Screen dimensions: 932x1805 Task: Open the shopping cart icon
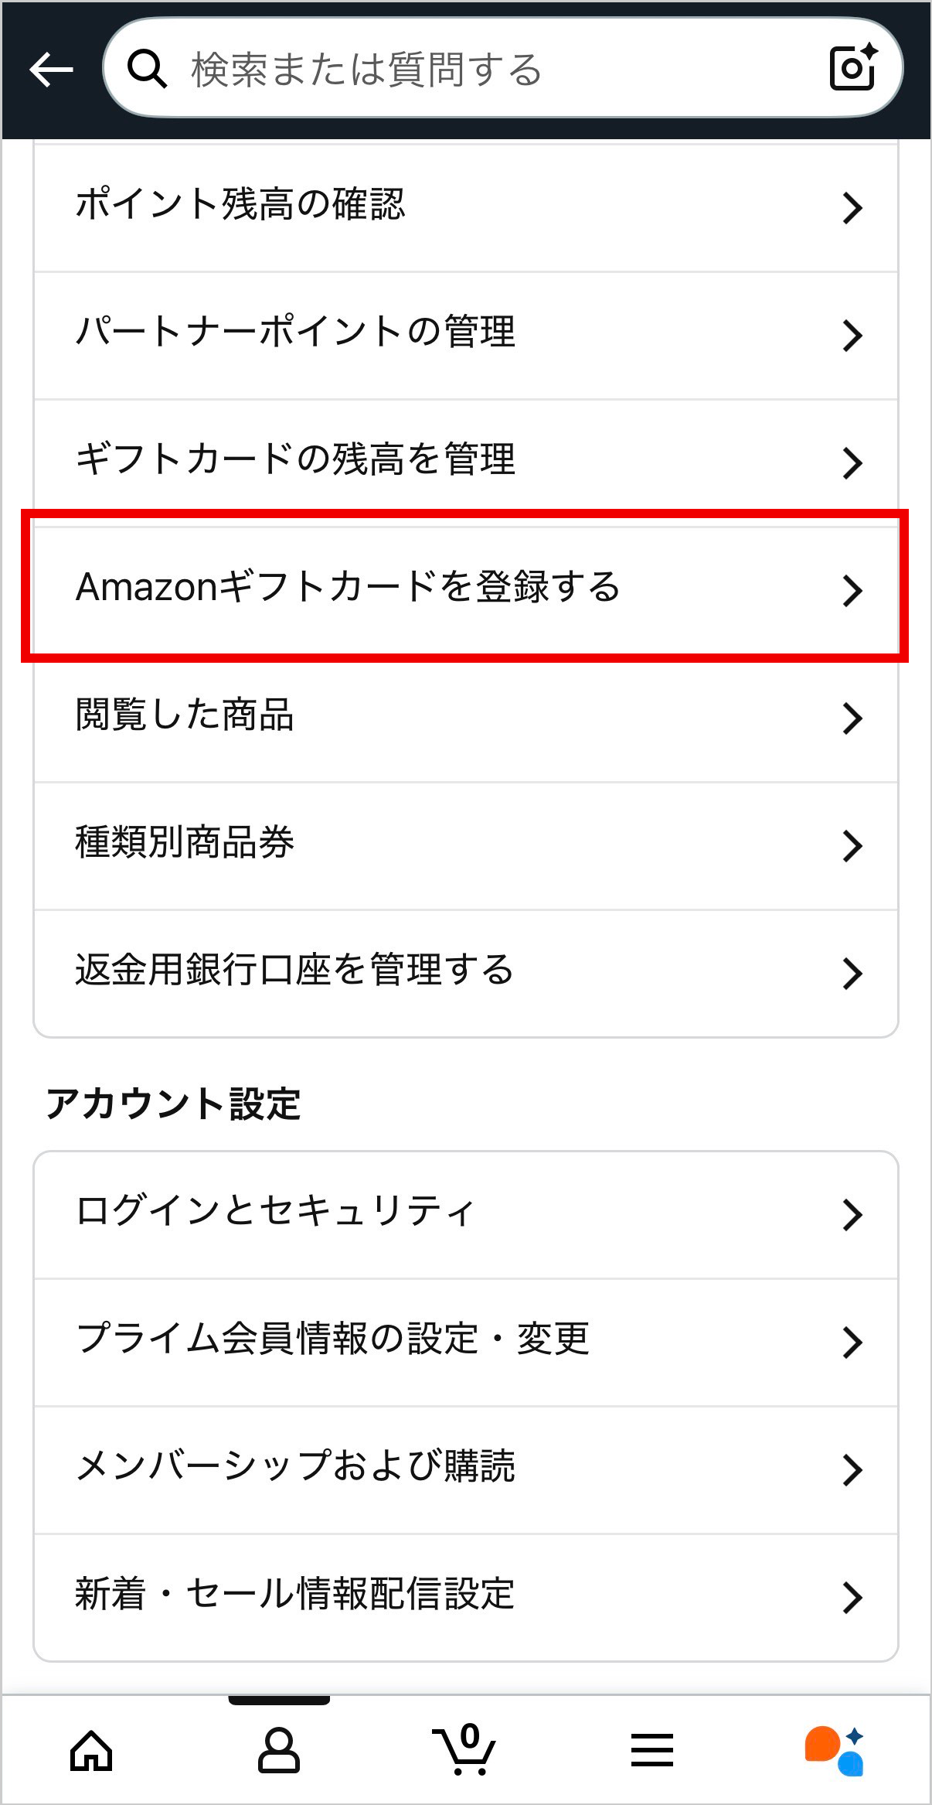coord(464,1751)
